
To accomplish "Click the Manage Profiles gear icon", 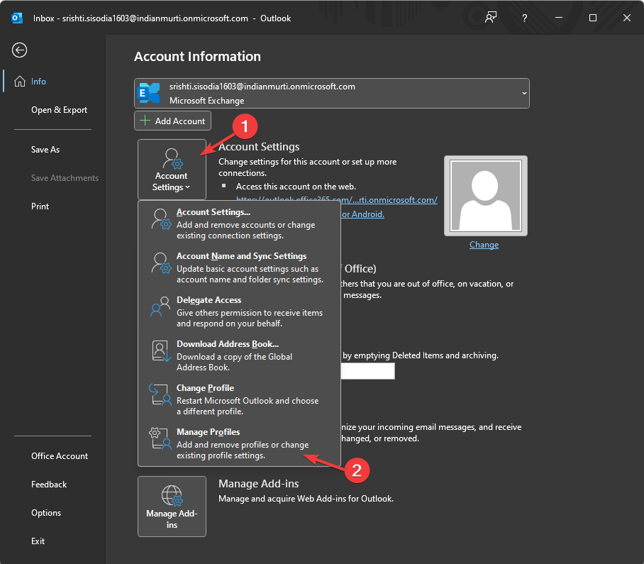I will 160,438.
